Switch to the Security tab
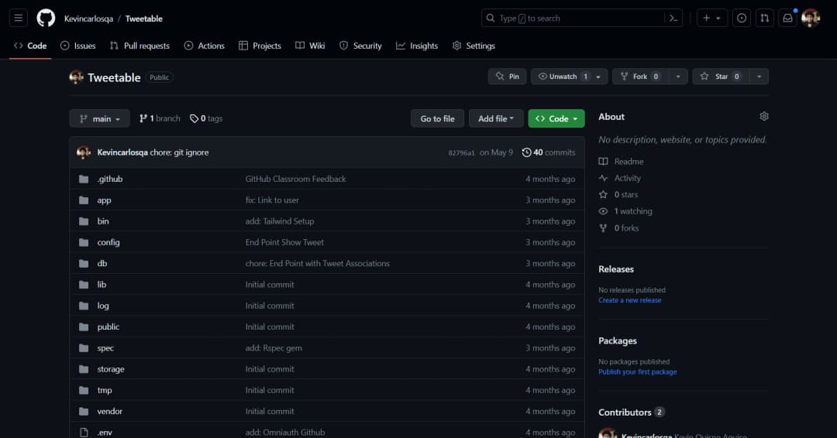This screenshot has width=837, height=438. [361, 46]
